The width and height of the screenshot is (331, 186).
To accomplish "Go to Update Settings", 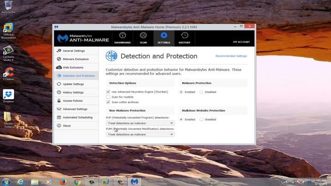I will (73, 84).
